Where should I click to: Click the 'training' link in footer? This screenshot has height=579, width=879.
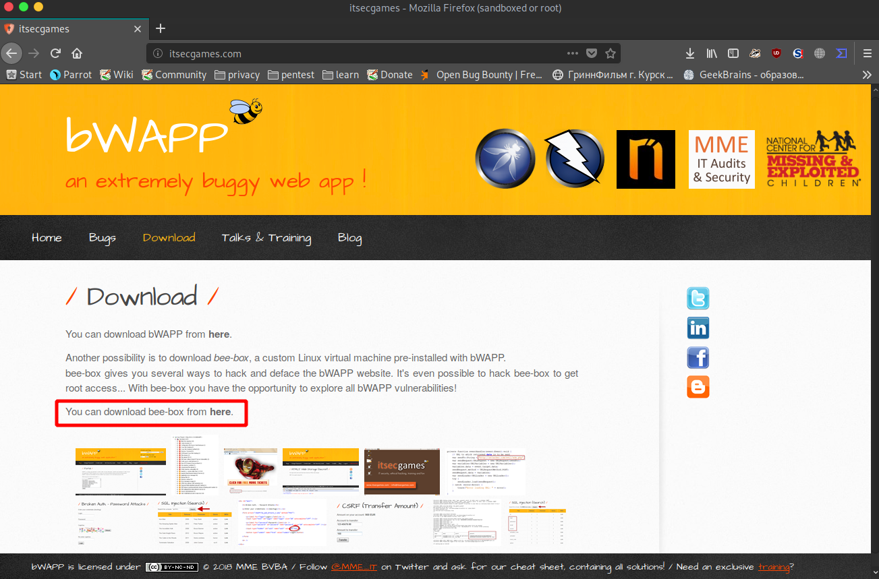point(773,567)
